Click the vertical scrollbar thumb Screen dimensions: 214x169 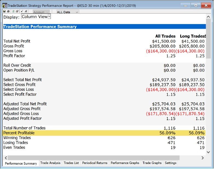208,39
